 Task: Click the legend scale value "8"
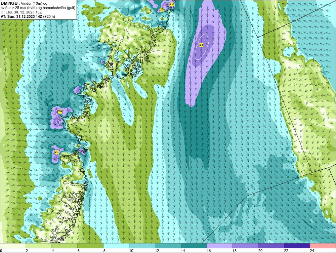click(x=104, y=251)
